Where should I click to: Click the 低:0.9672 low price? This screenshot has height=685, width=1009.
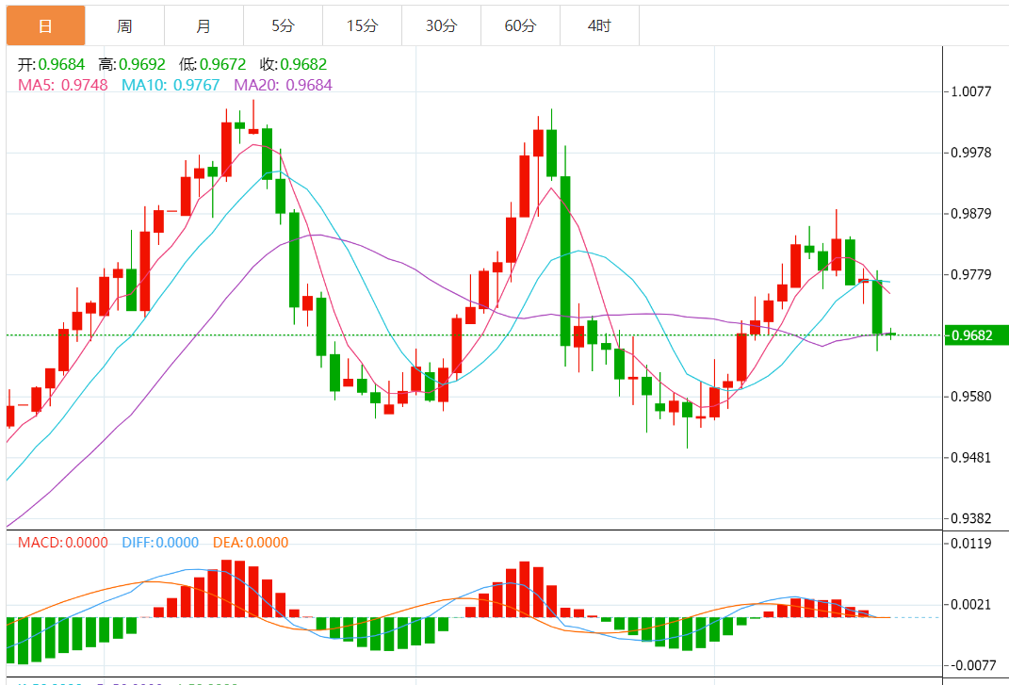212,64
